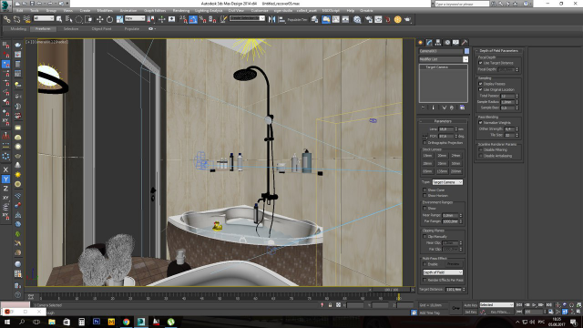Expand the camera Type dropdown
583x328 pixels.
[x=447, y=182]
